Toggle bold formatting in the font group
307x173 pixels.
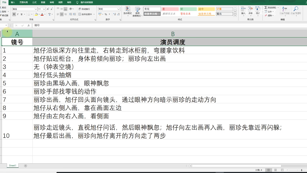[14, 14]
